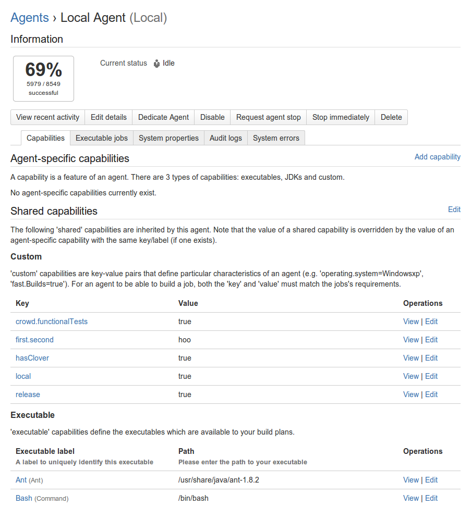Click the Add capability link
The width and height of the screenshot is (471, 506).
coord(438,157)
